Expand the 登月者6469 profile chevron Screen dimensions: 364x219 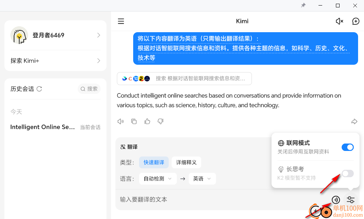coord(99,35)
